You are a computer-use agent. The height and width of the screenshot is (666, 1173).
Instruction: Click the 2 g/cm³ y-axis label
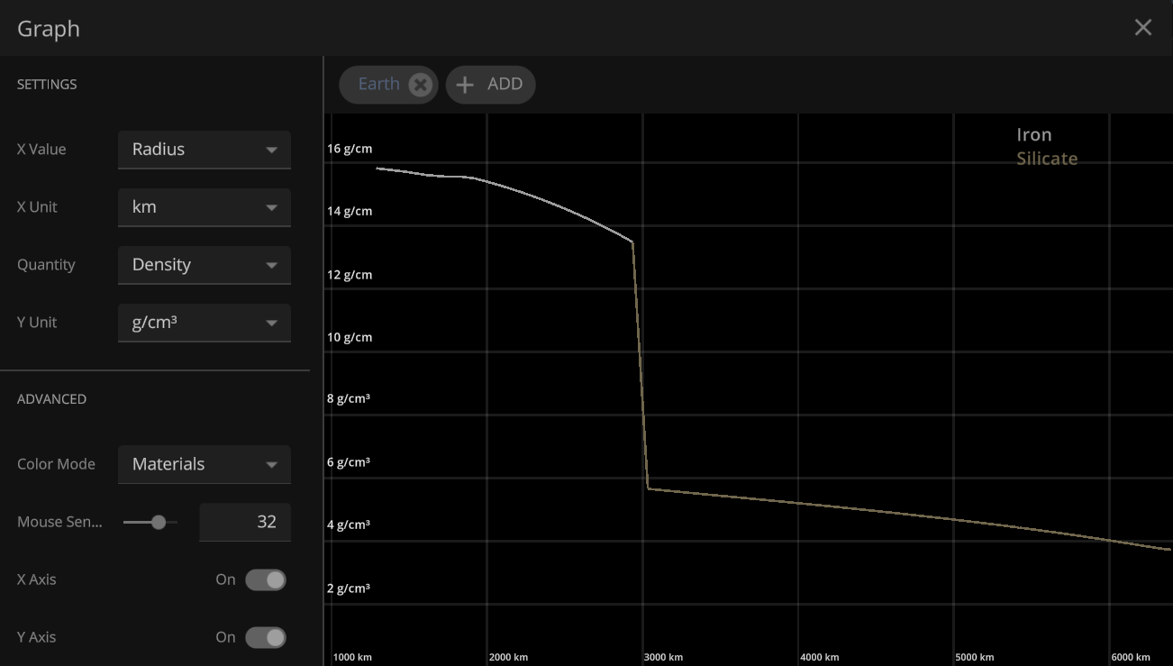(349, 588)
